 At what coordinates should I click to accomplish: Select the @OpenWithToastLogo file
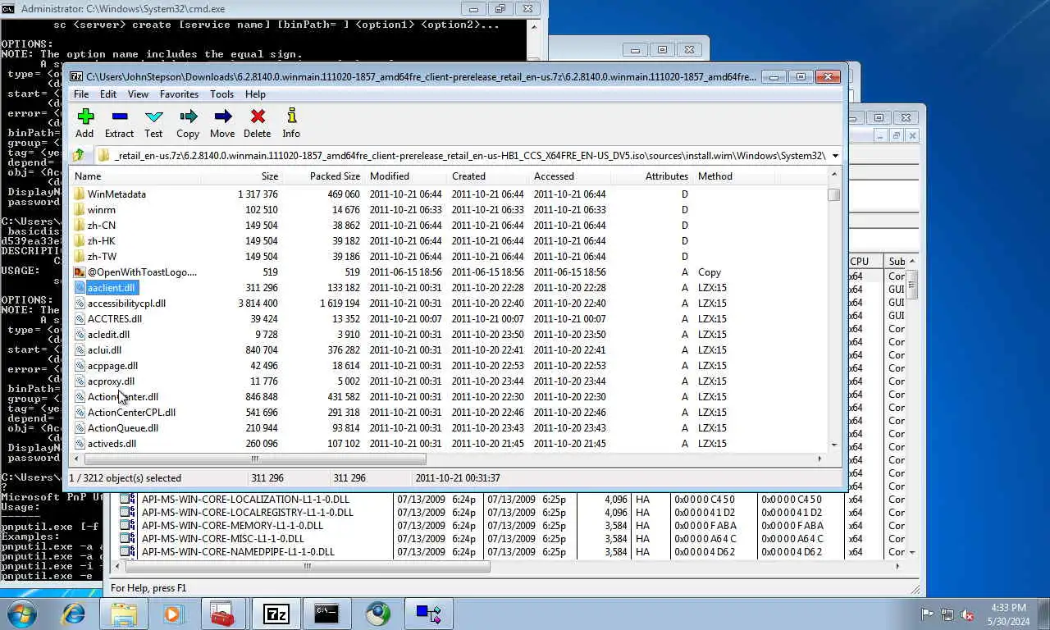(142, 272)
